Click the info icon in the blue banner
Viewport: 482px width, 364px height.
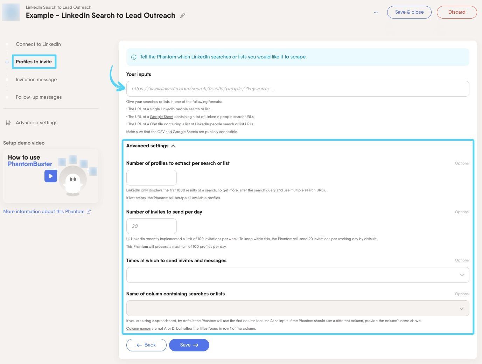[x=134, y=57]
